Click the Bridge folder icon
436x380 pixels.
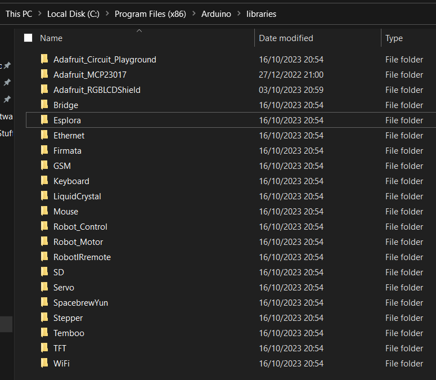click(44, 105)
